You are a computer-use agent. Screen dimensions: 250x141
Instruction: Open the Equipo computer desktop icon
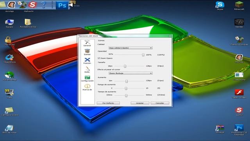9,23
